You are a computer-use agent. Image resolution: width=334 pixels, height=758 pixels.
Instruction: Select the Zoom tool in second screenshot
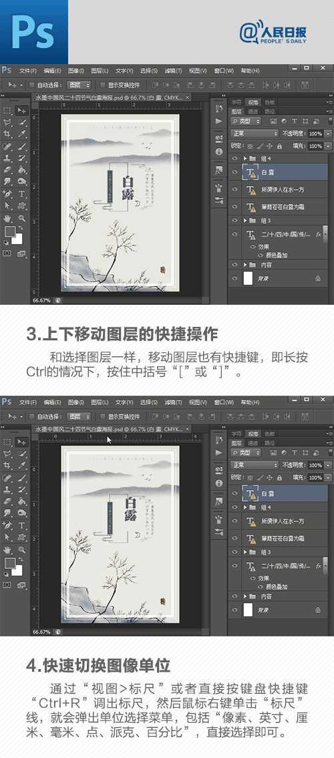(22, 549)
